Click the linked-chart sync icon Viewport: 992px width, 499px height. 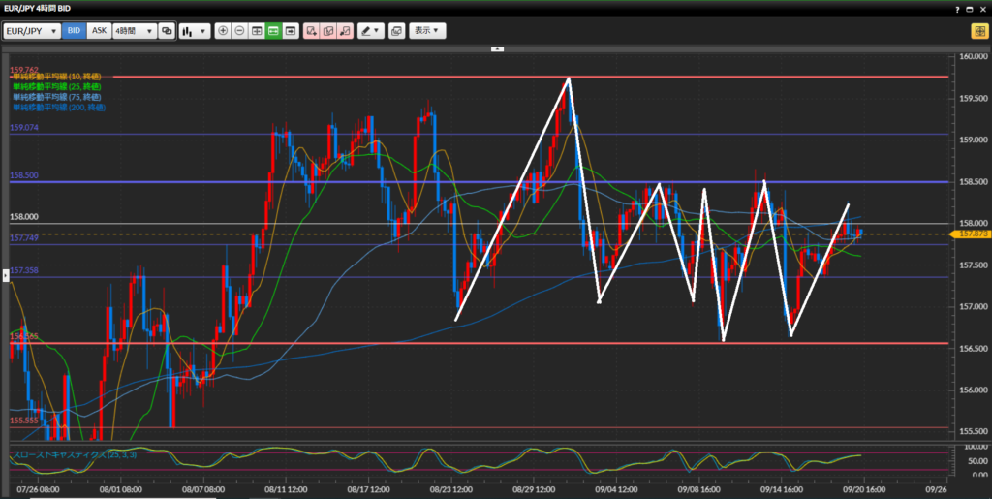pyautogui.click(x=167, y=31)
